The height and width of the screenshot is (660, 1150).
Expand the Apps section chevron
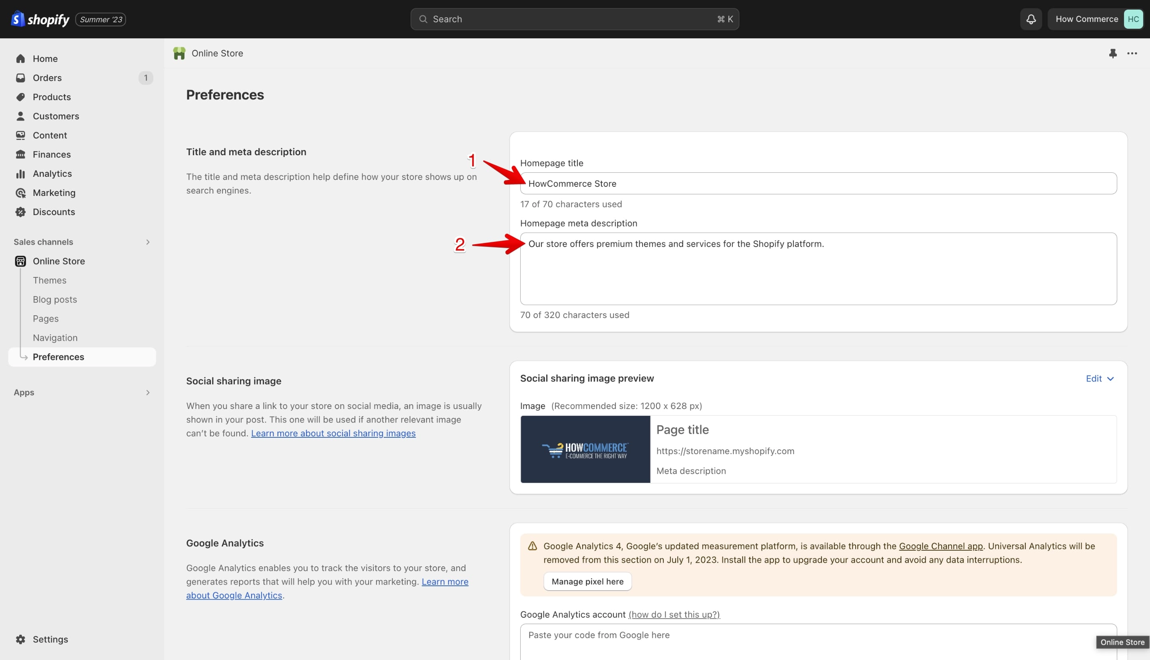click(x=147, y=393)
